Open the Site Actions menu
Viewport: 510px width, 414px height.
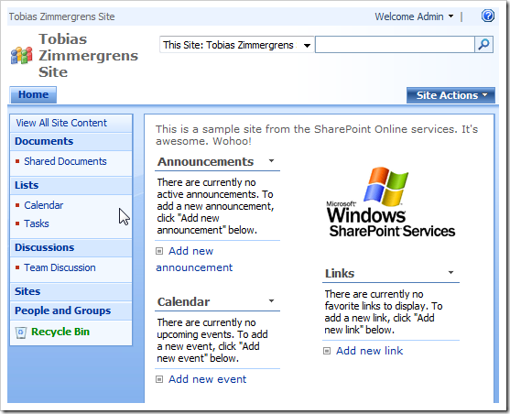click(450, 95)
